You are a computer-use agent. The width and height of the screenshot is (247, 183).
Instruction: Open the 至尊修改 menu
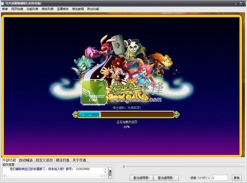[x=63, y=9]
